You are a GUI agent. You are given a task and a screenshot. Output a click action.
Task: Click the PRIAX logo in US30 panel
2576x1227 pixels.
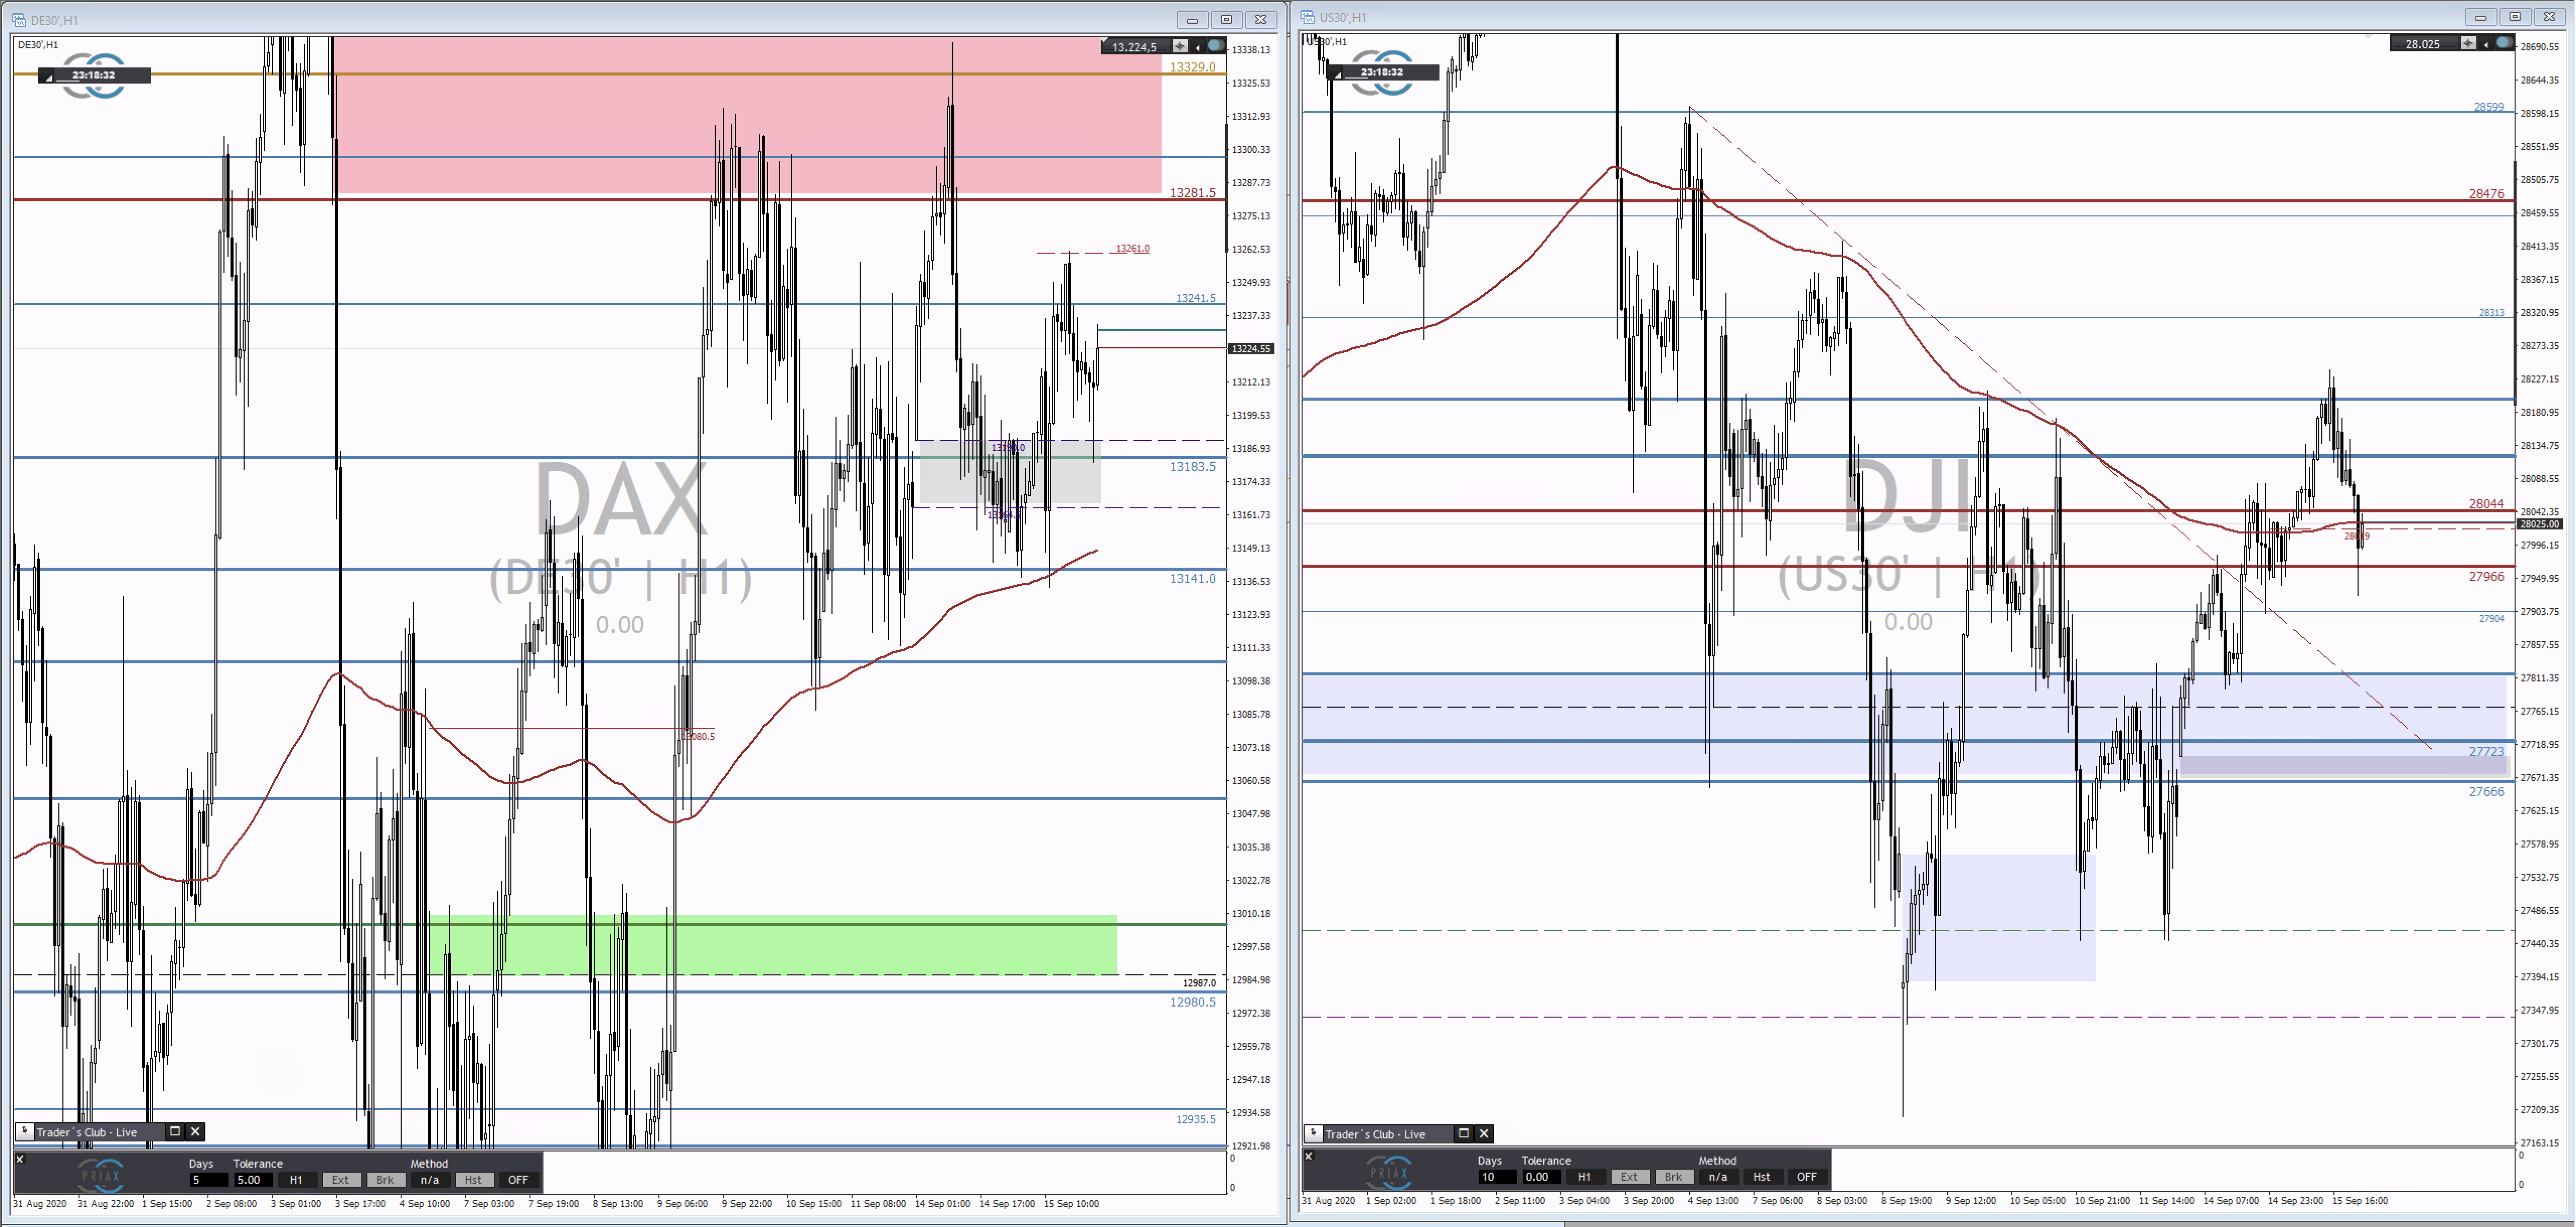(1389, 1172)
